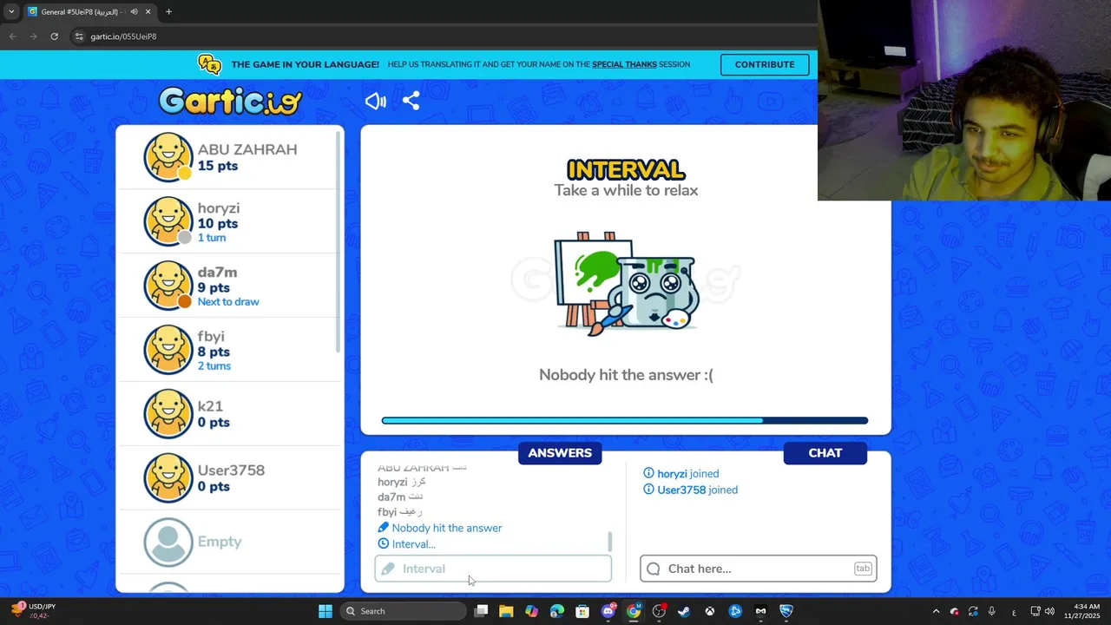This screenshot has width=1111, height=625.
Task: Click the Windows taskbar Search box
Action: click(403, 611)
